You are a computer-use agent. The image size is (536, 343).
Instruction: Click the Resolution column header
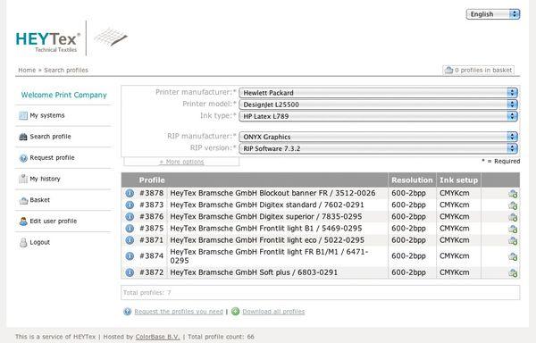click(x=412, y=180)
